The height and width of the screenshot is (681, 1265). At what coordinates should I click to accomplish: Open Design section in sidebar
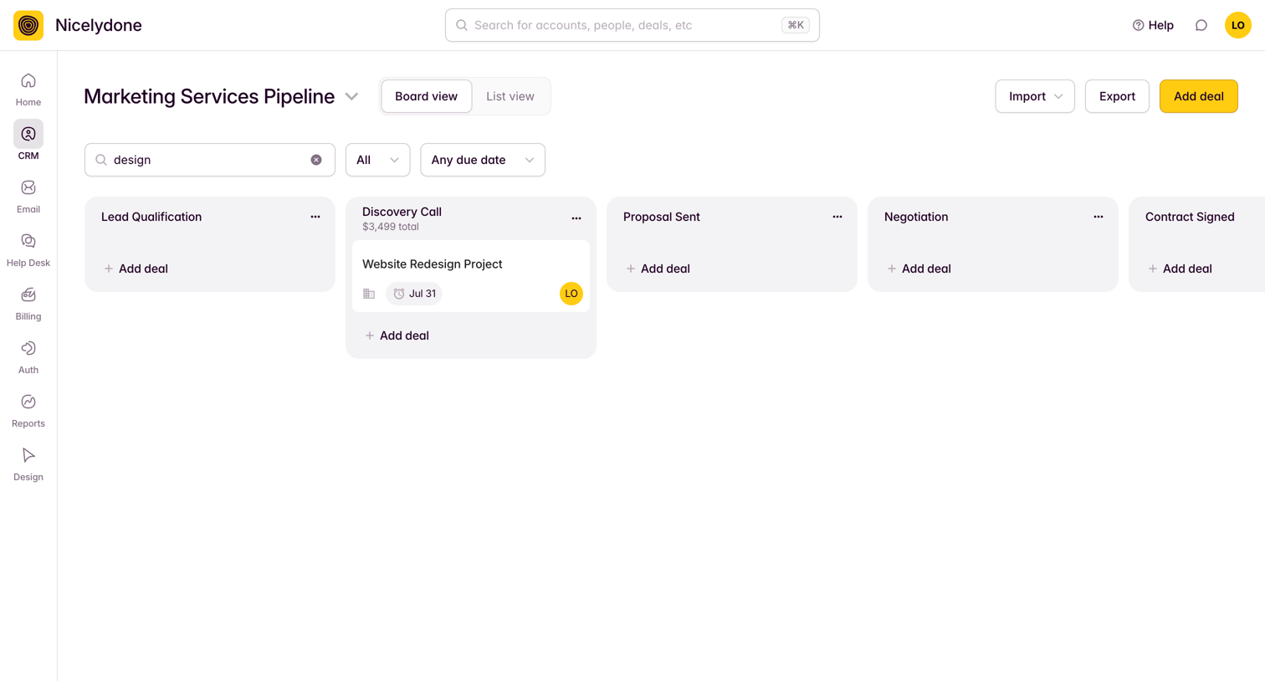tap(28, 464)
